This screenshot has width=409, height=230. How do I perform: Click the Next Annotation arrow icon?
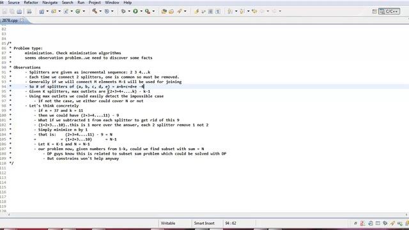coord(229,11)
